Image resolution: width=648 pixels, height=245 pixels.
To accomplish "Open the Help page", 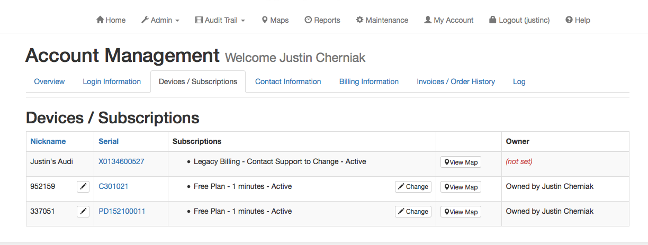I will [578, 20].
